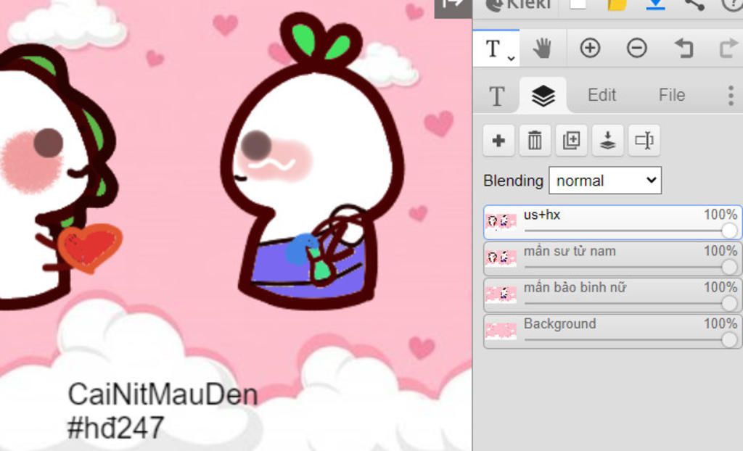Click the mần sư tử nam thumbnail
The width and height of the screenshot is (743, 451).
click(x=501, y=259)
